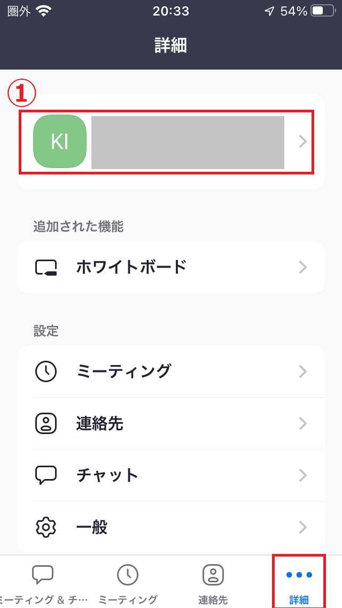Expand チャット settings via its chevron

303,475
